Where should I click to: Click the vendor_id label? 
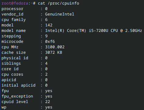[12, 14]
